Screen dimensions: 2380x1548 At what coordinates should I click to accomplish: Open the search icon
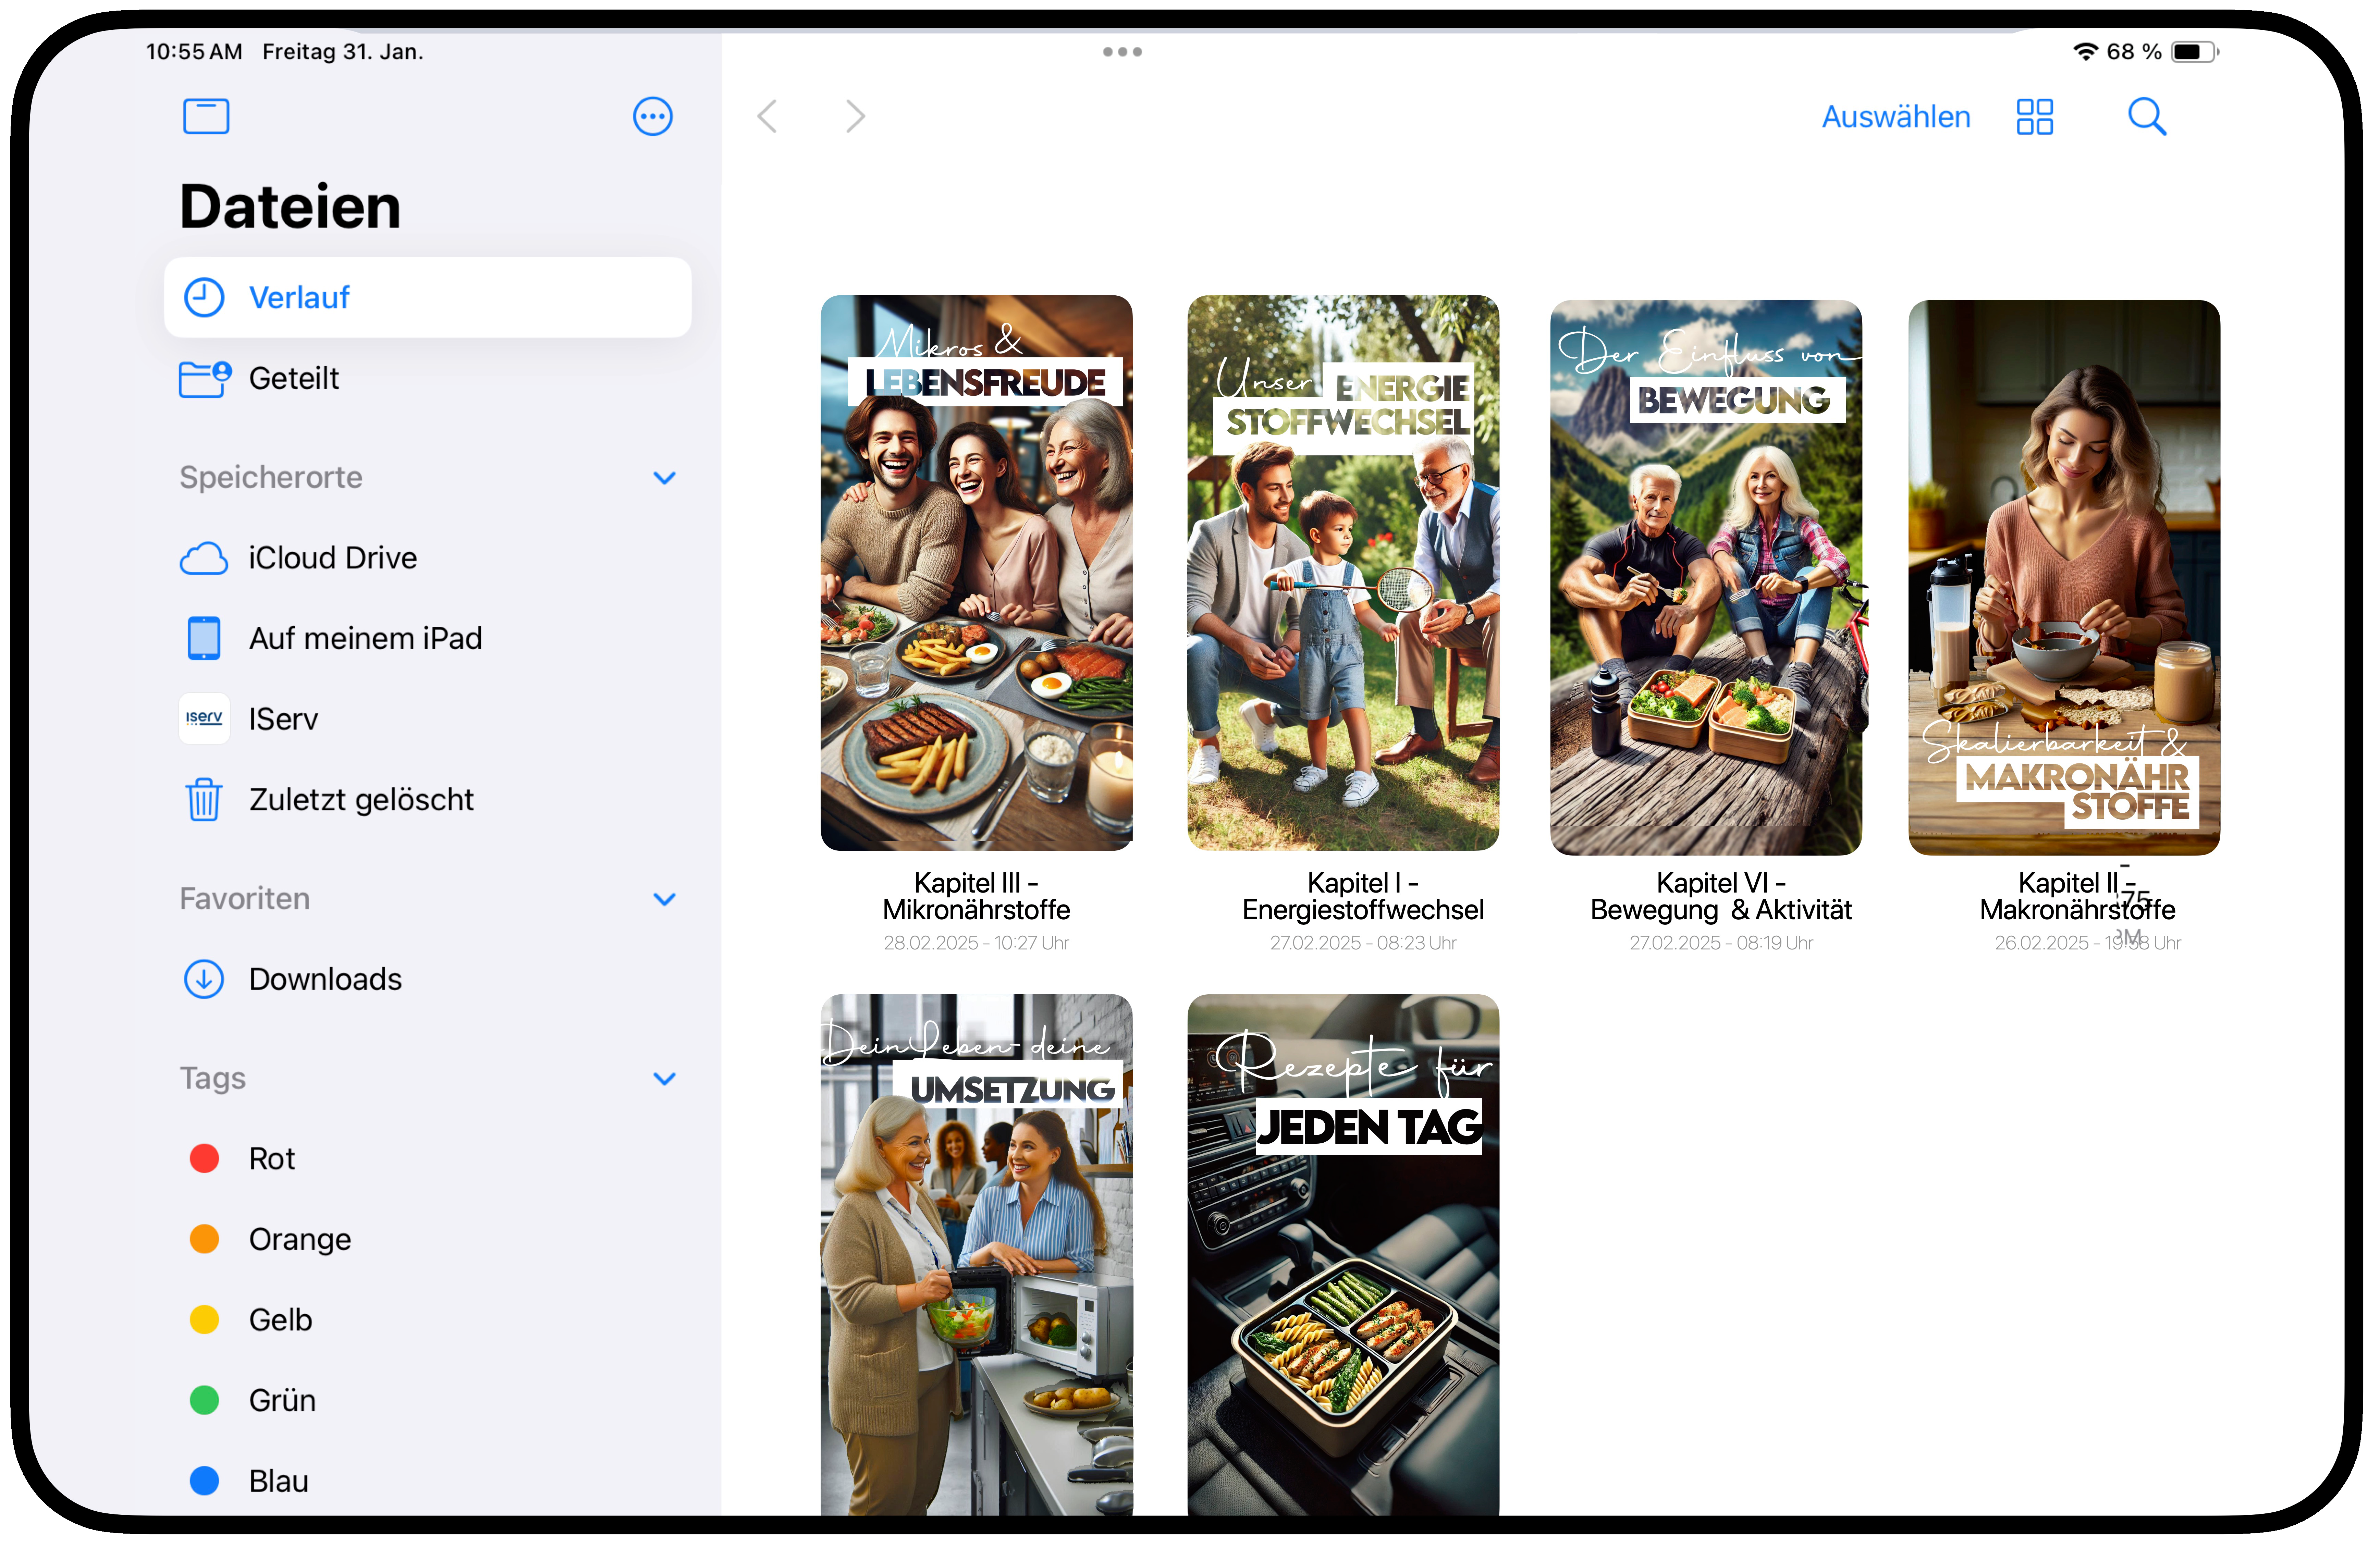coord(2147,117)
